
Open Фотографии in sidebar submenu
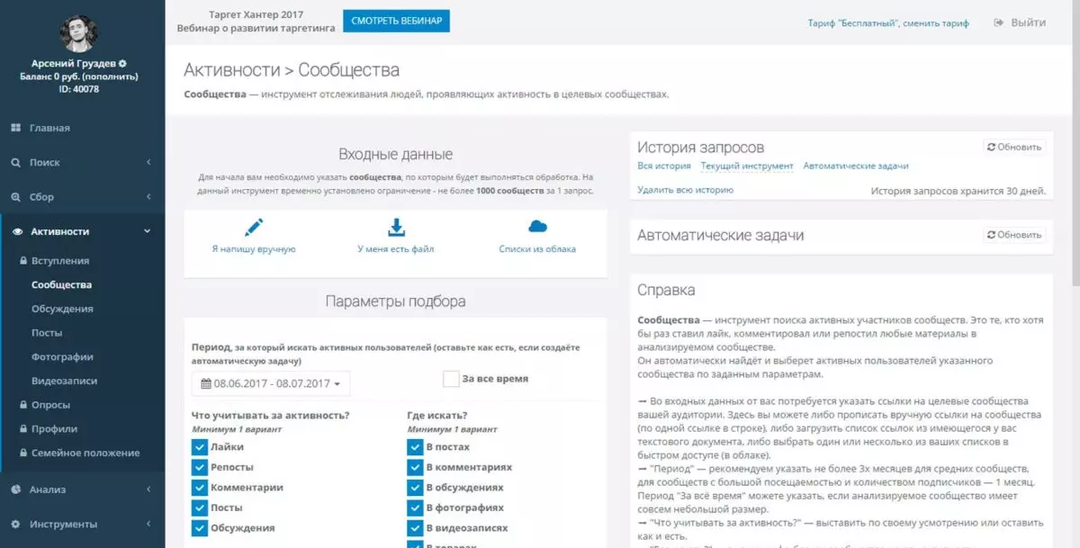(62, 357)
